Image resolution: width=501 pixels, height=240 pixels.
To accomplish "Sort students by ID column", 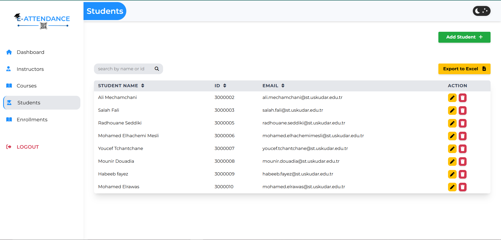I will 224,86.
